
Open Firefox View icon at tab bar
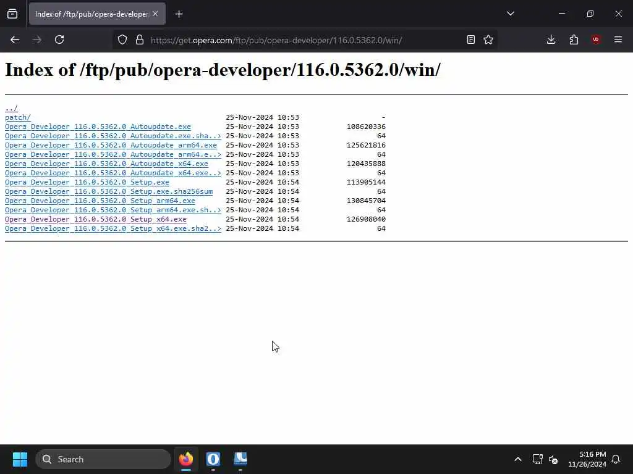click(12, 14)
